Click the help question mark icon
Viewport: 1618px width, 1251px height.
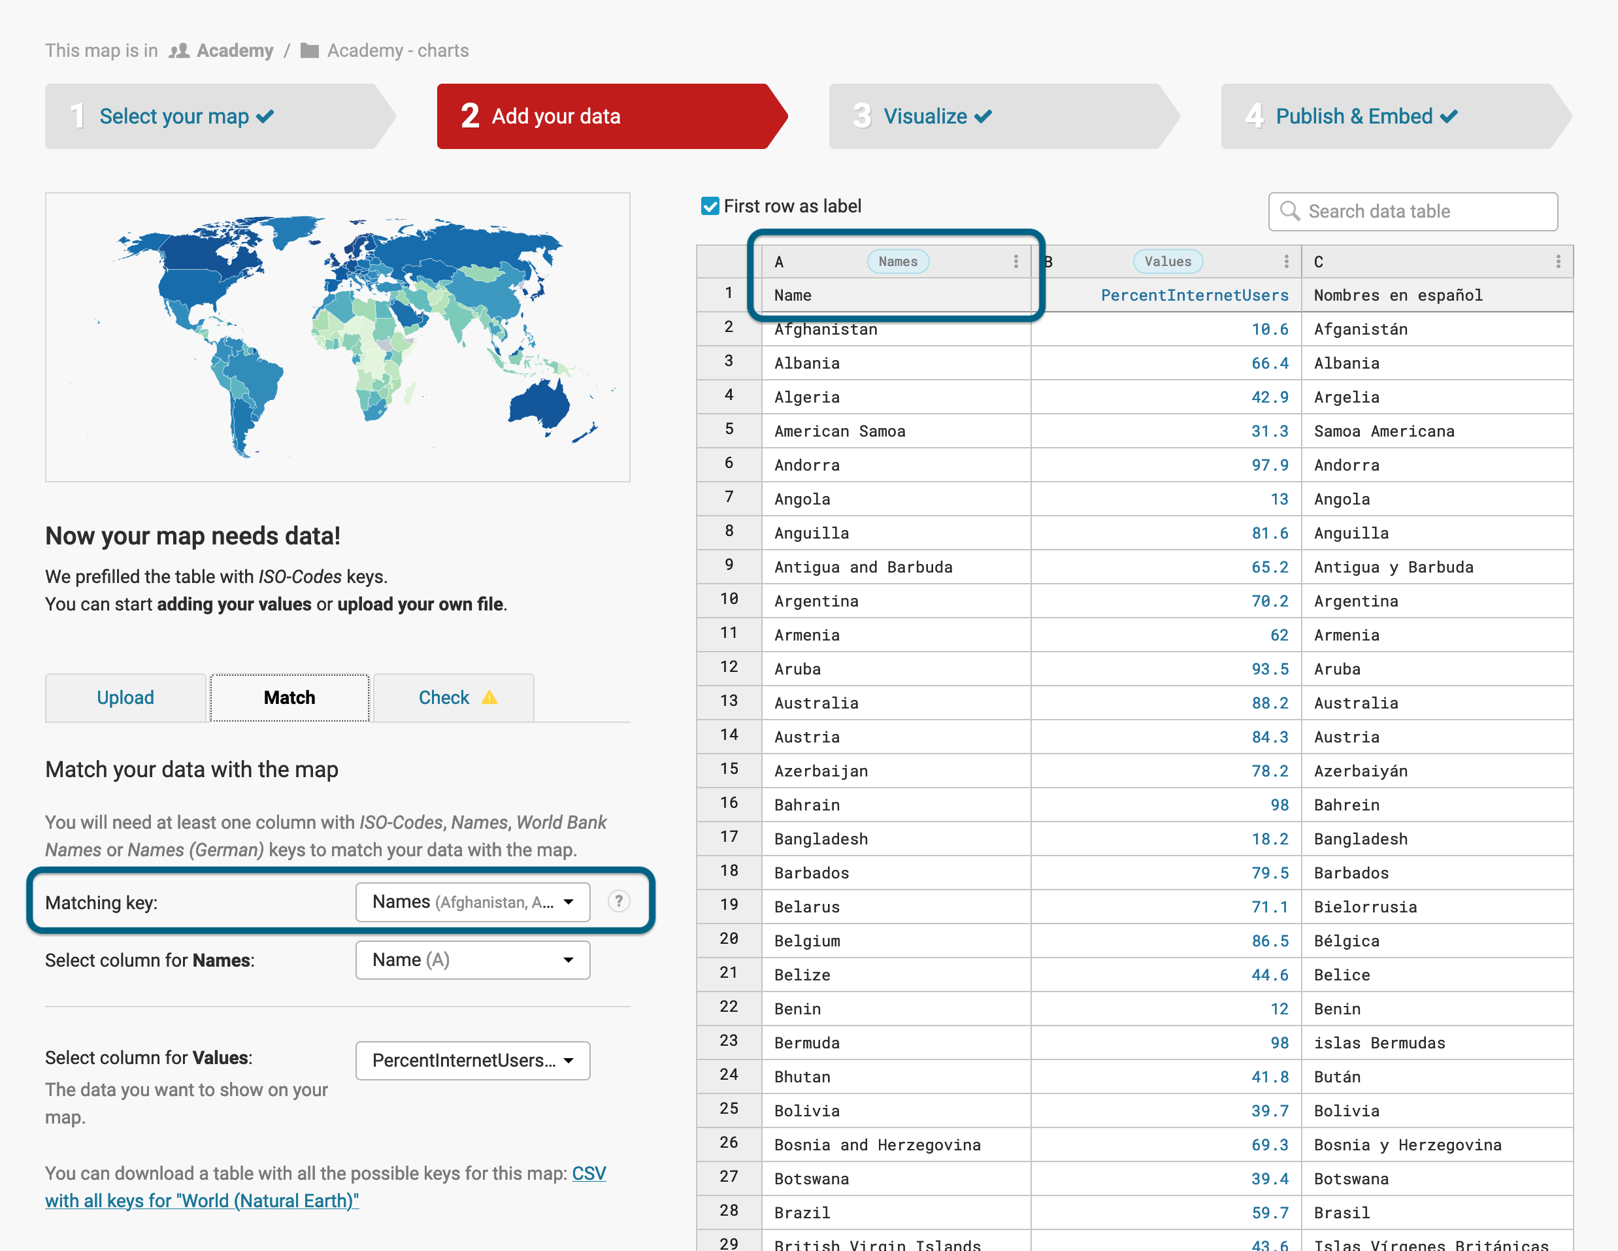pyautogui.click(x=619, y=901)
